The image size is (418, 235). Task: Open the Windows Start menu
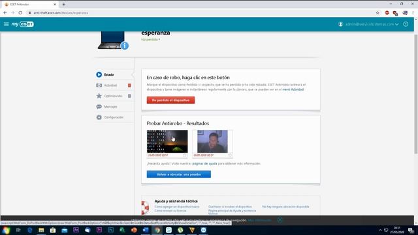pyautogui.click(x=6, y=230)
